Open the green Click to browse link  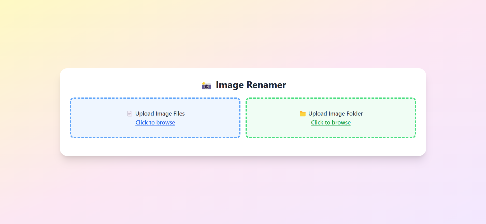[x=331, y=122]
